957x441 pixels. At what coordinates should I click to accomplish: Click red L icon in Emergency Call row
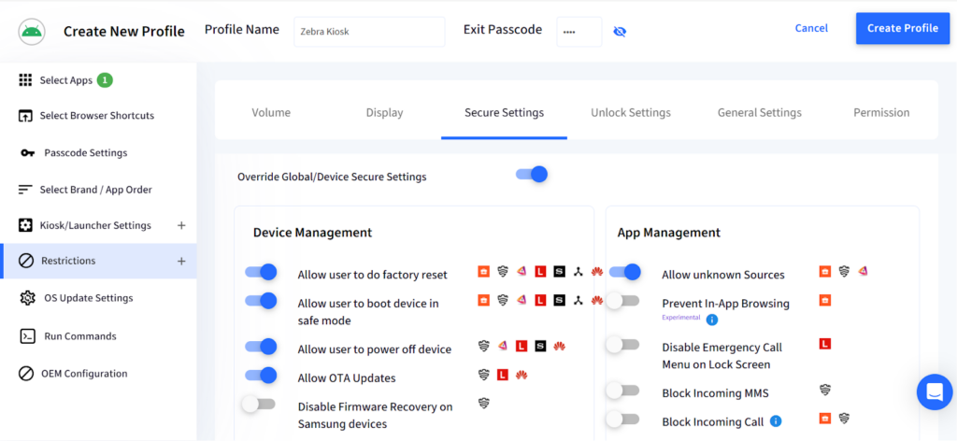point(825,344)
